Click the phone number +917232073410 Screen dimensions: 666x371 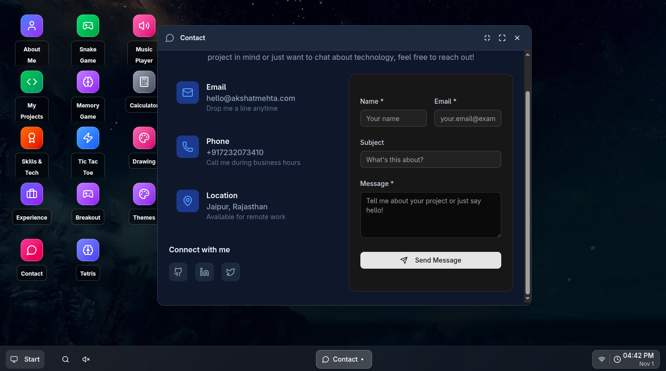235,152
